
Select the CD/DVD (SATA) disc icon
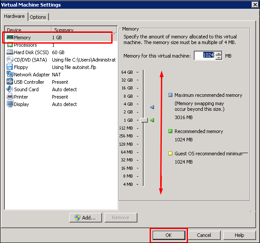click(x=10, y=59)
